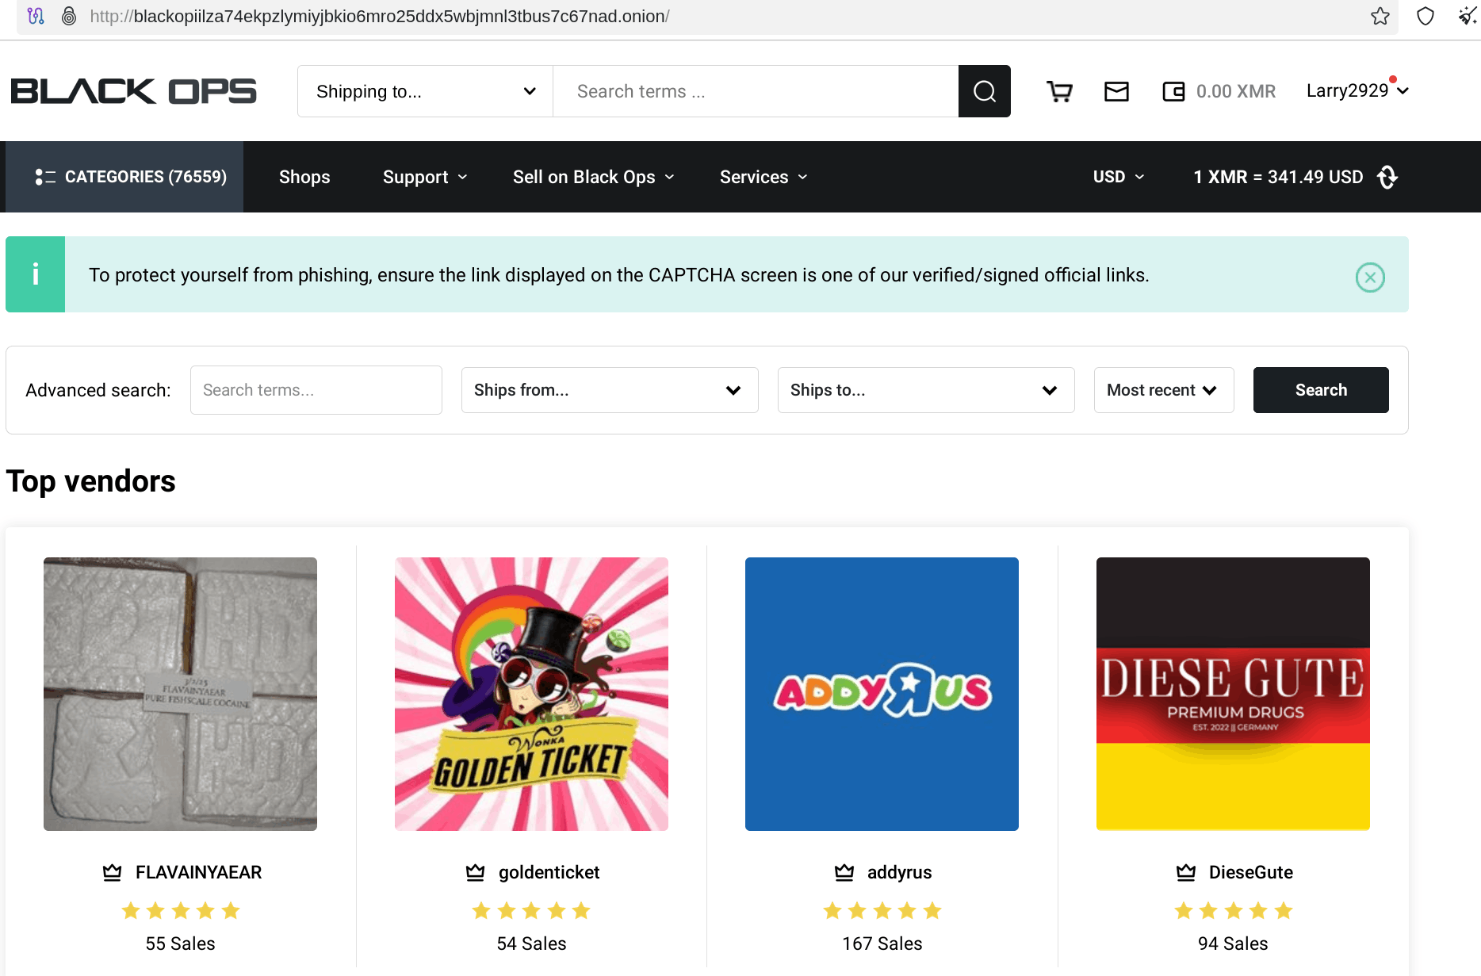Expand the Larry2929 account menu
1481x976 pixels.
(x=1357, y=90)
